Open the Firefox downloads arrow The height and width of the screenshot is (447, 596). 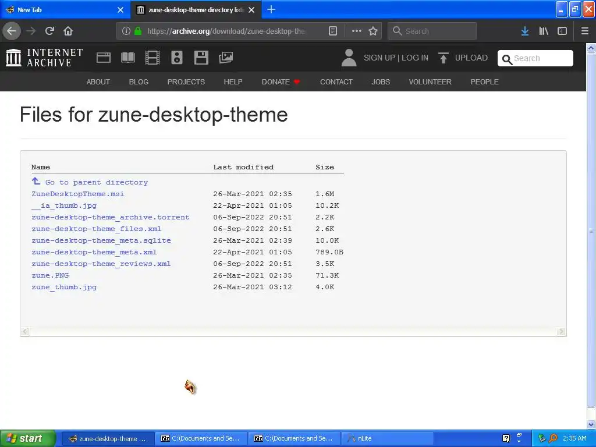[x=525, y=31]
